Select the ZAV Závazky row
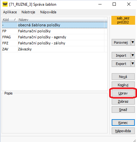The image size is (137, 142). coord(54,49)
